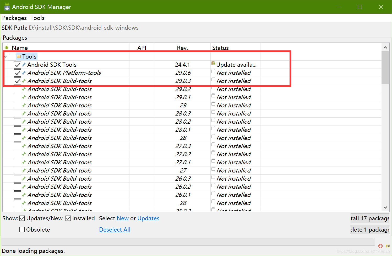Click revision value 29.0.6
The height and width of the screenshot is (256, 392).
[x=183, y=73]
